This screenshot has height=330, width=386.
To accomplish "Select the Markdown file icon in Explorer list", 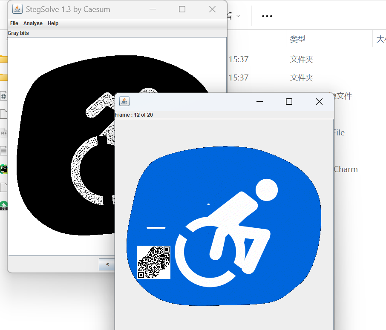I will point(3,133).
